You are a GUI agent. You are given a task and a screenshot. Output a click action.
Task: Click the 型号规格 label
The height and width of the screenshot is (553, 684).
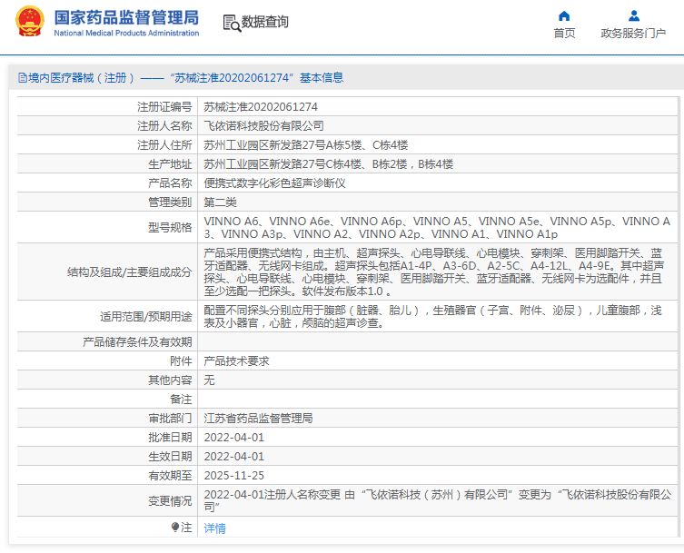pos(170,228)
